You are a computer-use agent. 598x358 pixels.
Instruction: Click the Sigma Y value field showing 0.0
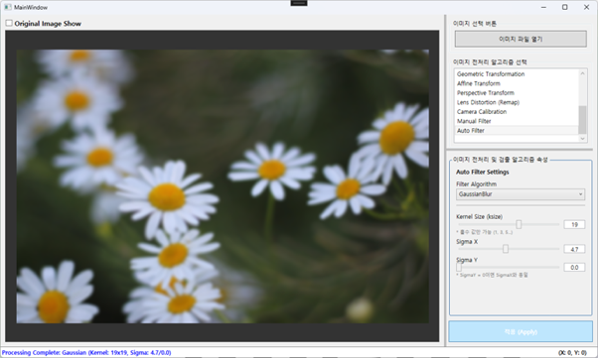click(x=574, y=268)
